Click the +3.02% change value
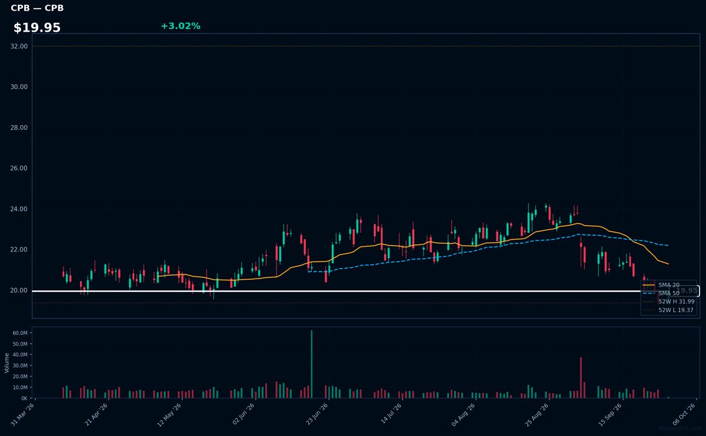706x436 pixels. [181, 26]
